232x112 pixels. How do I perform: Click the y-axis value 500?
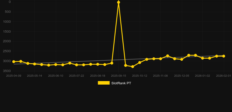[x=8, y=12]
